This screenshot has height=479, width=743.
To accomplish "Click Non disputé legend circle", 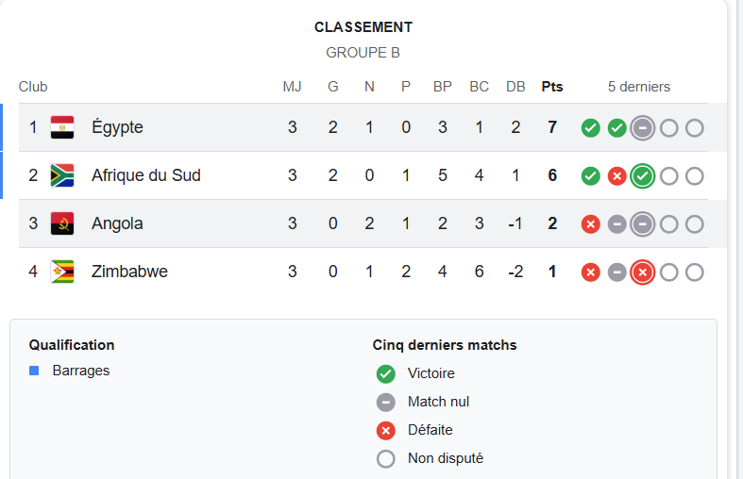I will [385, 459].
